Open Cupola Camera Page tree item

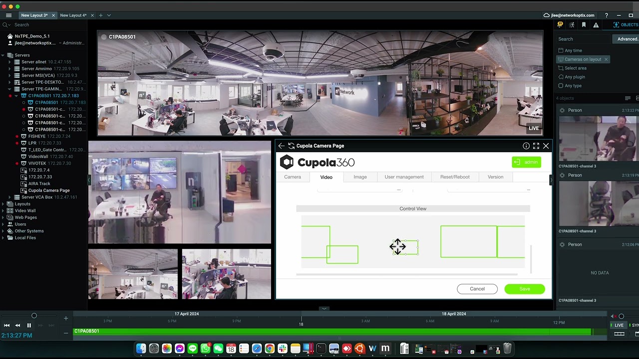point(49,190)
